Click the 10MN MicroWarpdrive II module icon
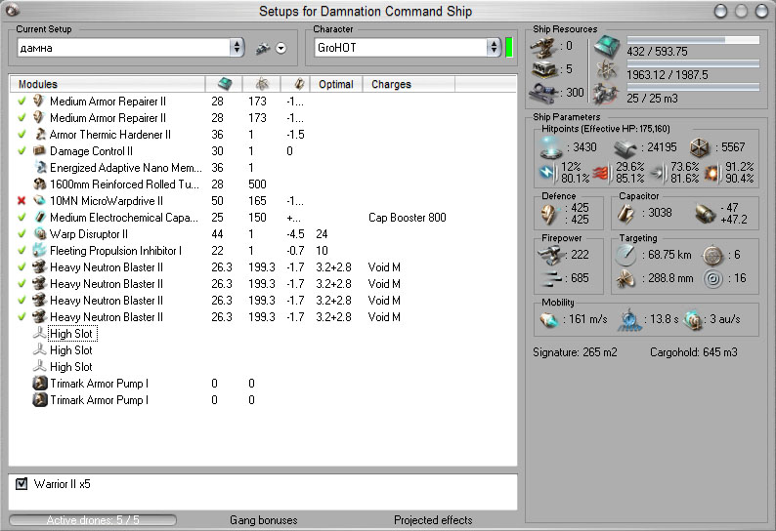 coord(40,200)
